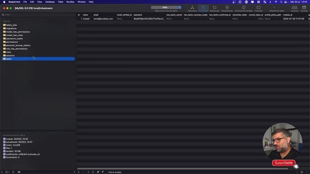Go back in table history

pyautogui.click(x=274, y=8)
